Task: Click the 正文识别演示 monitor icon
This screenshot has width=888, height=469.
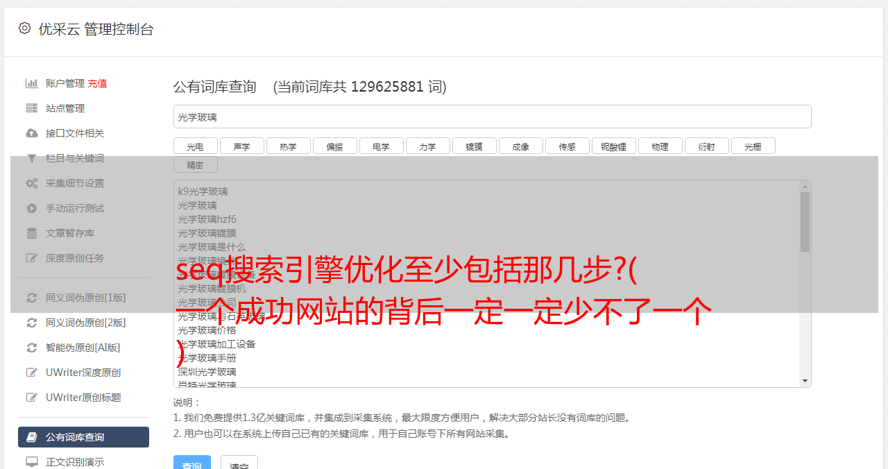Action: (x=32, y=461)
